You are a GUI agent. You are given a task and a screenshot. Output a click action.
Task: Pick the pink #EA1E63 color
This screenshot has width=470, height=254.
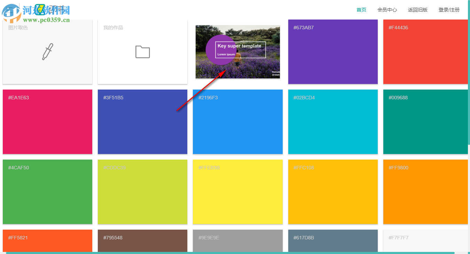pos(47,122)
